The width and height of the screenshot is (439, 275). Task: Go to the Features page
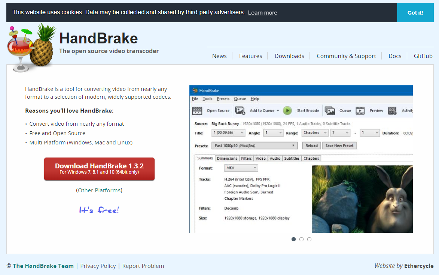[x=251, y=56]
